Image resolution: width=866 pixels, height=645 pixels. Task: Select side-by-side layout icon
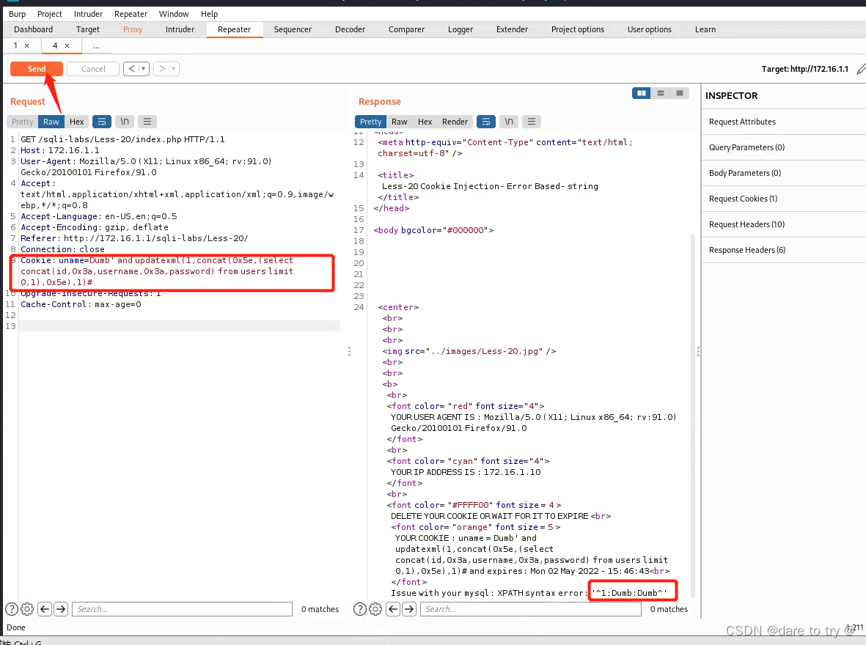point(641,93)
